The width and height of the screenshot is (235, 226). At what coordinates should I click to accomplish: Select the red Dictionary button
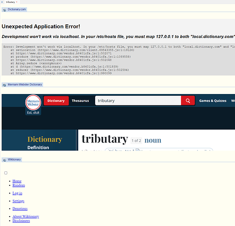(x=56, y=101)
